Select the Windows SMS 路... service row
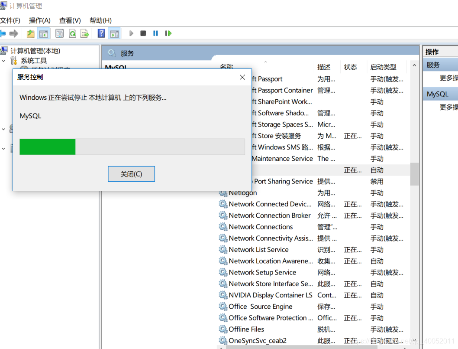The width and height of the screenshot is (458, 349). pyautogui.click(x=330, y=147)
